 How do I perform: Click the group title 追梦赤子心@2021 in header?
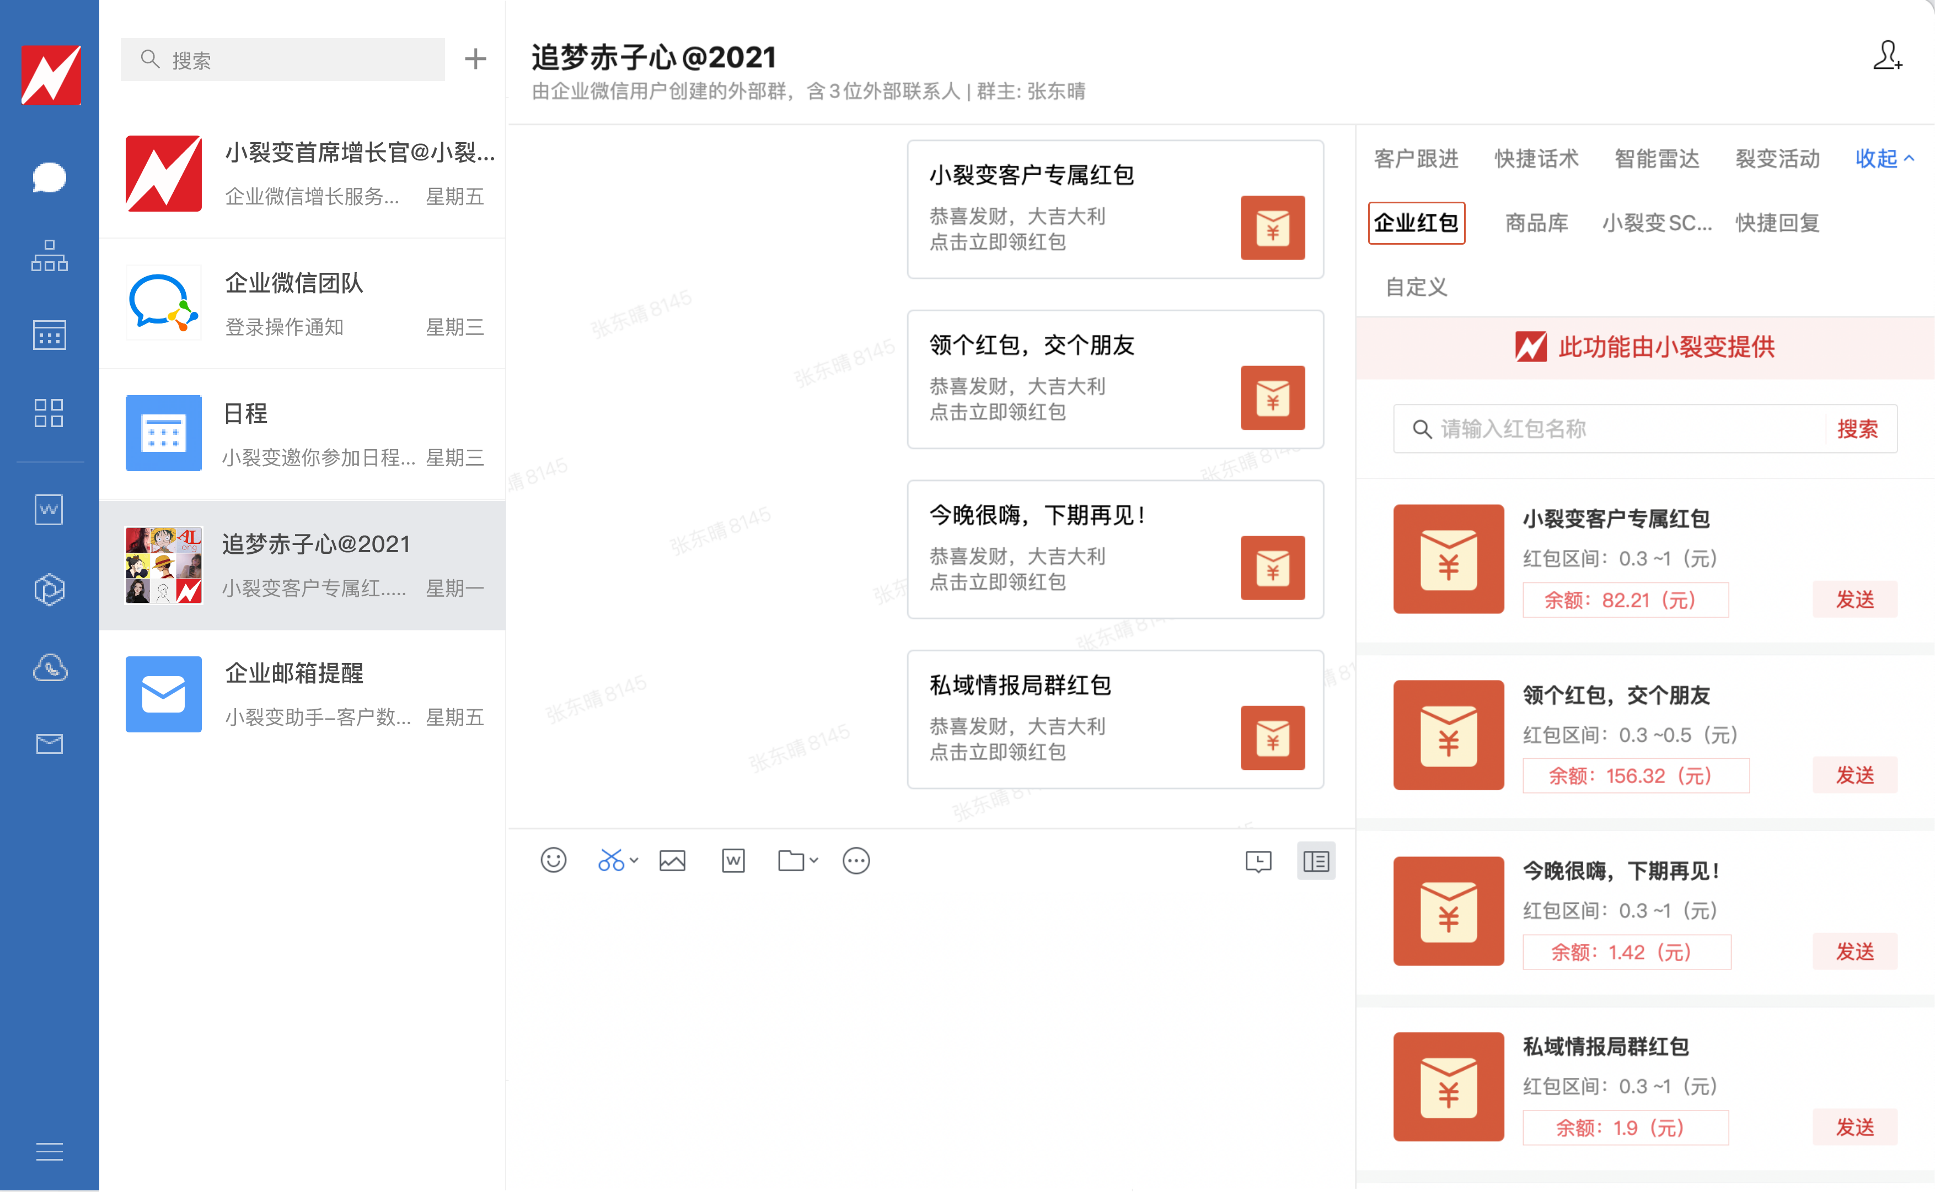653,57
